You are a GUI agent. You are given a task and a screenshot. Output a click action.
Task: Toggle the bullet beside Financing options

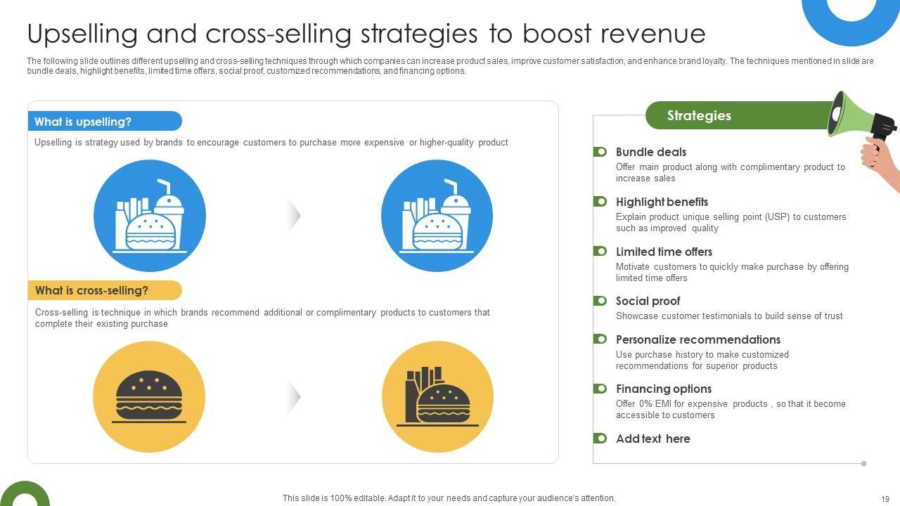[x=600, y=389]
